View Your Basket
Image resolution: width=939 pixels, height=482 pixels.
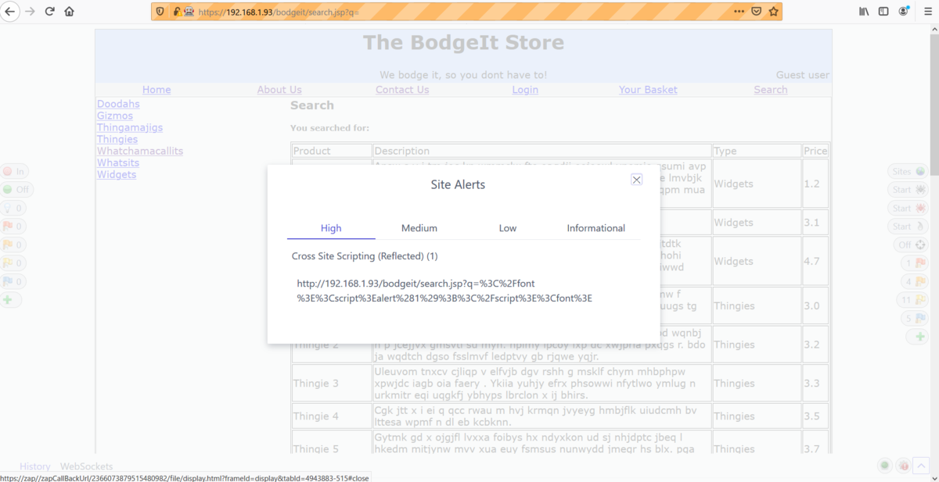point(648,90)
